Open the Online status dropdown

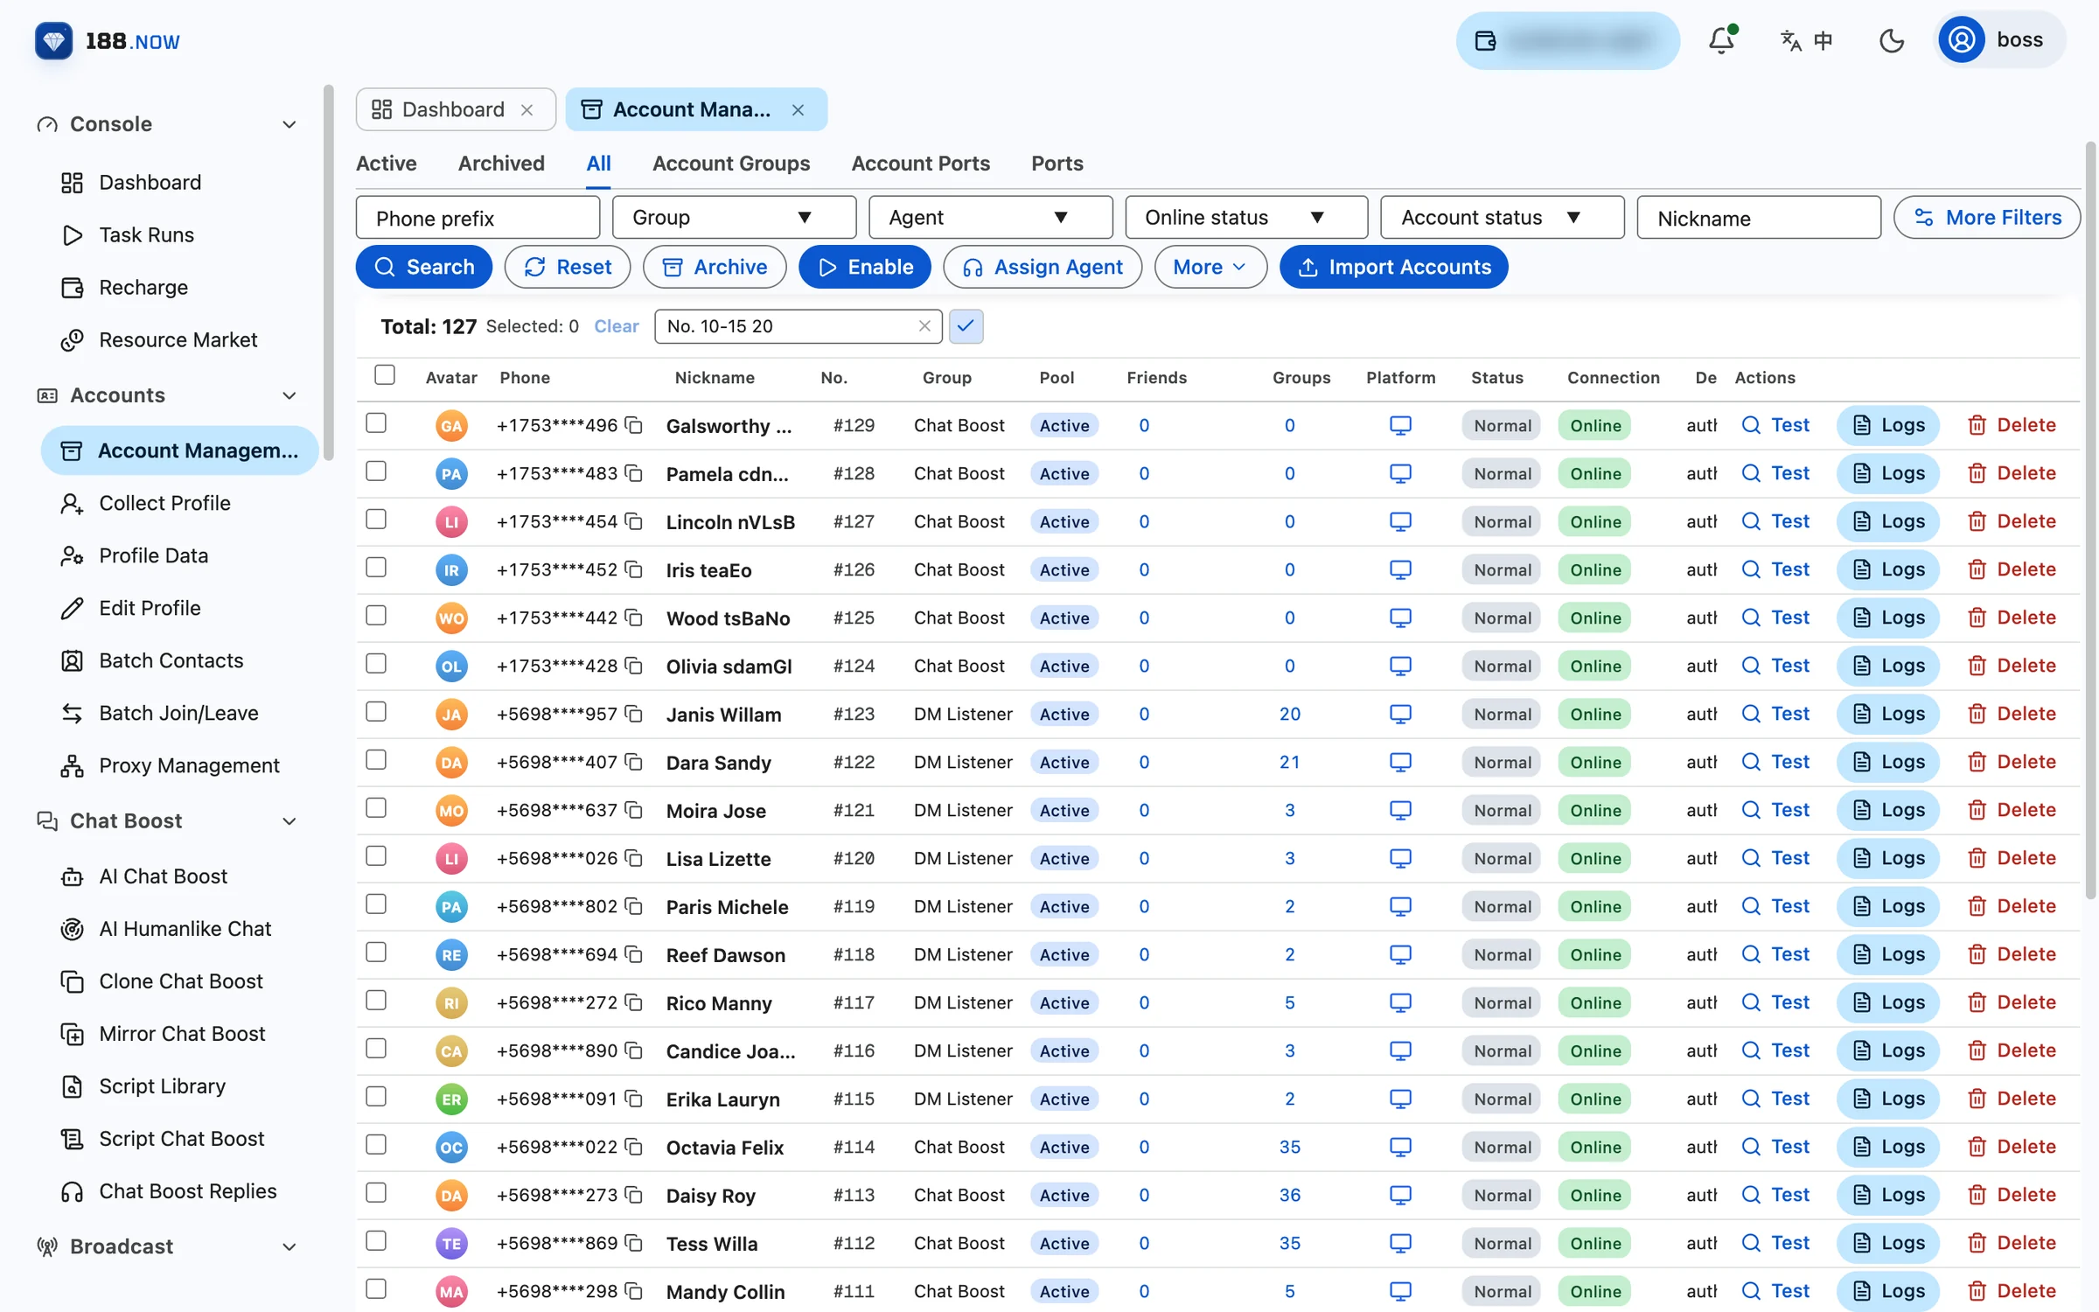1246,218
